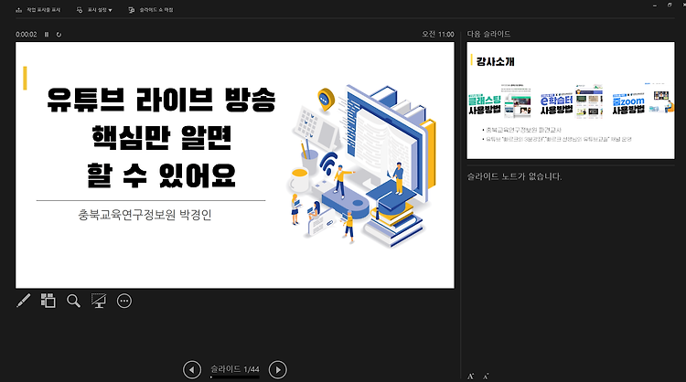Activate the magnifier zoom into slide icon
The height and width of the screenshot is (382, 686).
73,301
